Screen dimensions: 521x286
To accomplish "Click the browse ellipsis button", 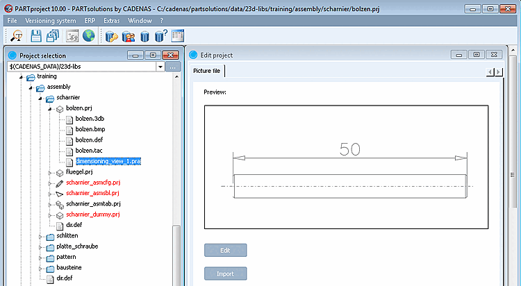I will [172, 67].
